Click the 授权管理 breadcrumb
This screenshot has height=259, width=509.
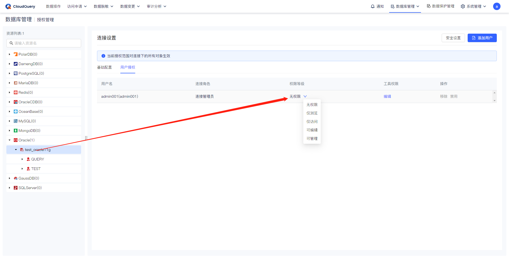point(45,20)
